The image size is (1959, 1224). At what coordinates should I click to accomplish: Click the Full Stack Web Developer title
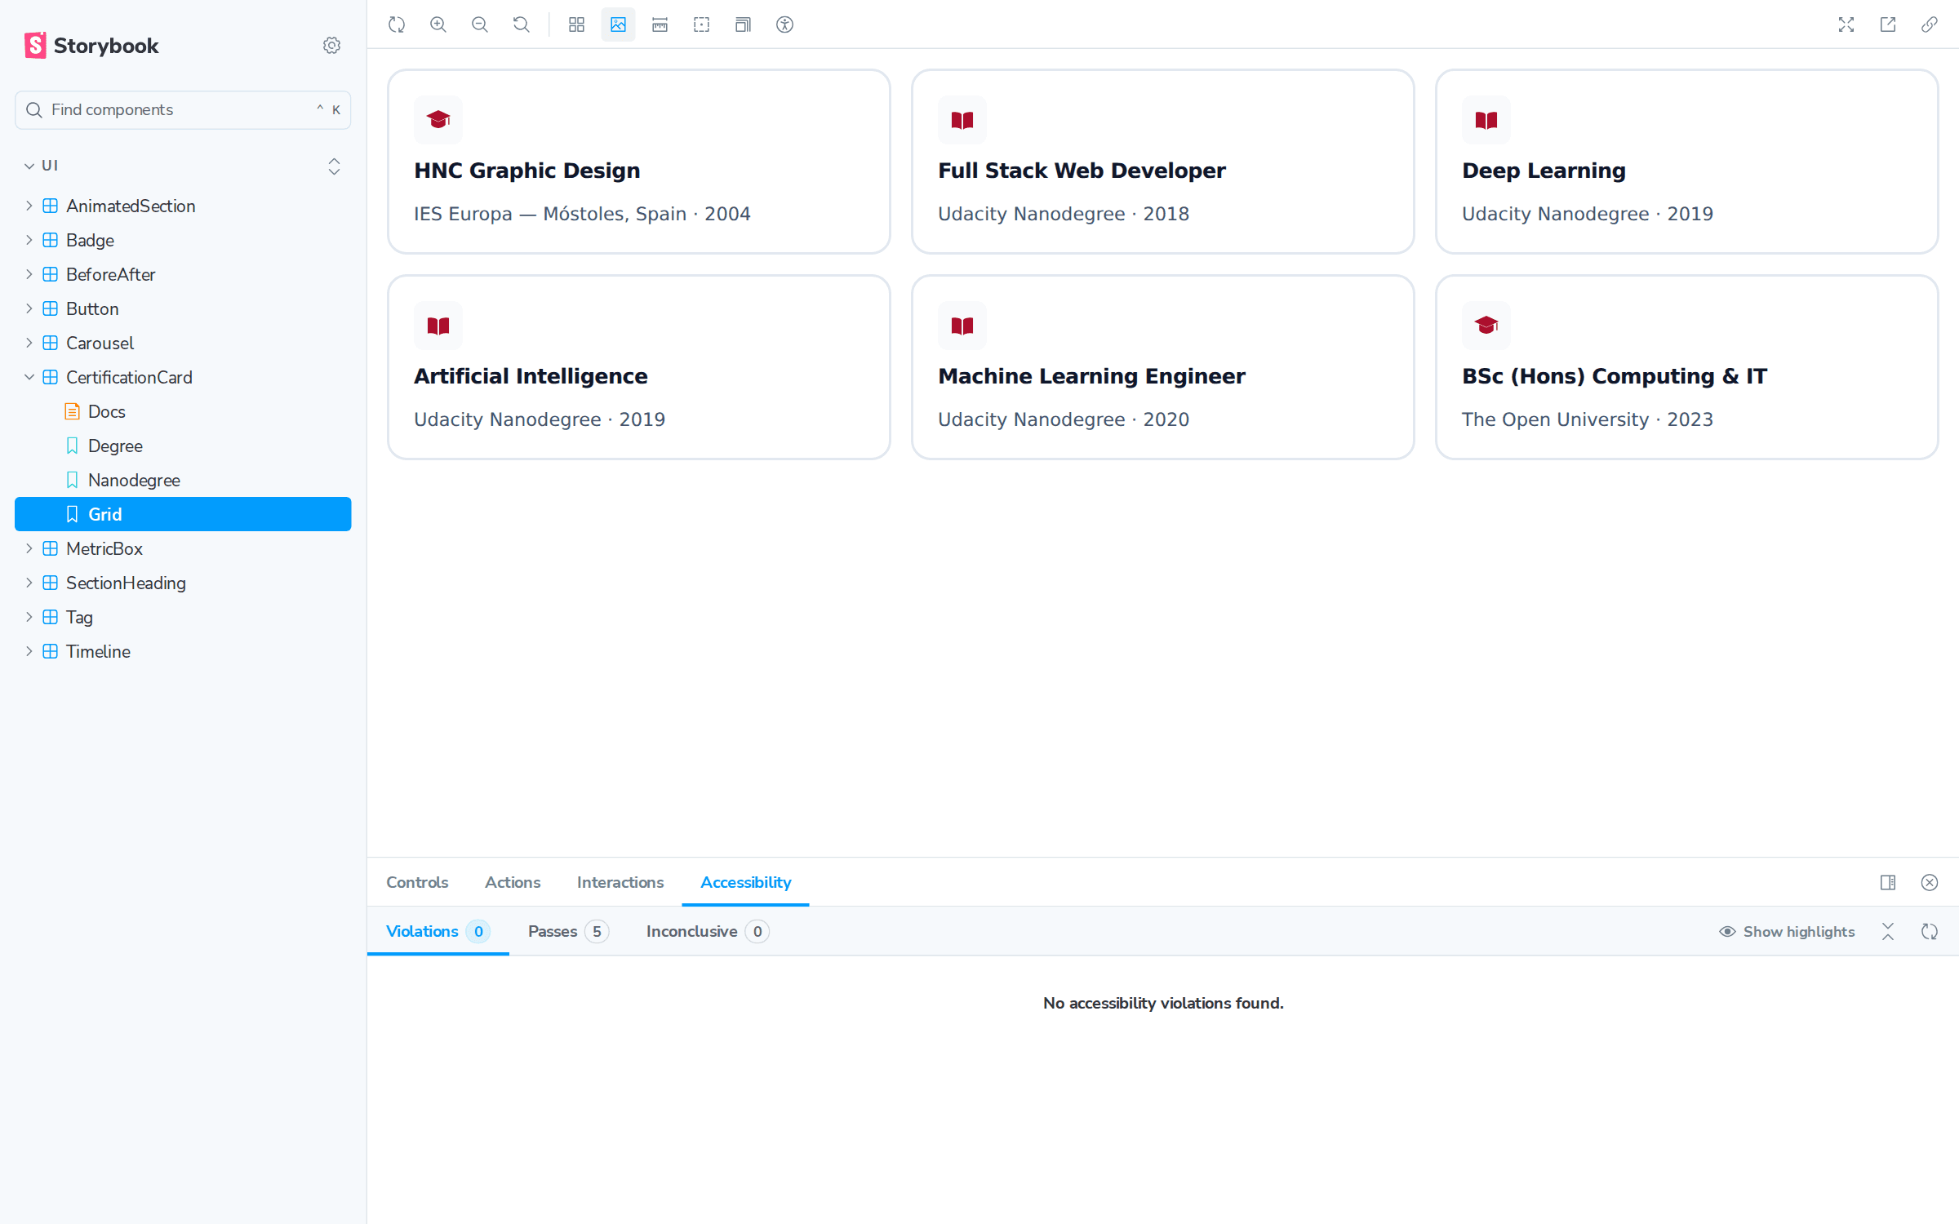(1082, 170)
